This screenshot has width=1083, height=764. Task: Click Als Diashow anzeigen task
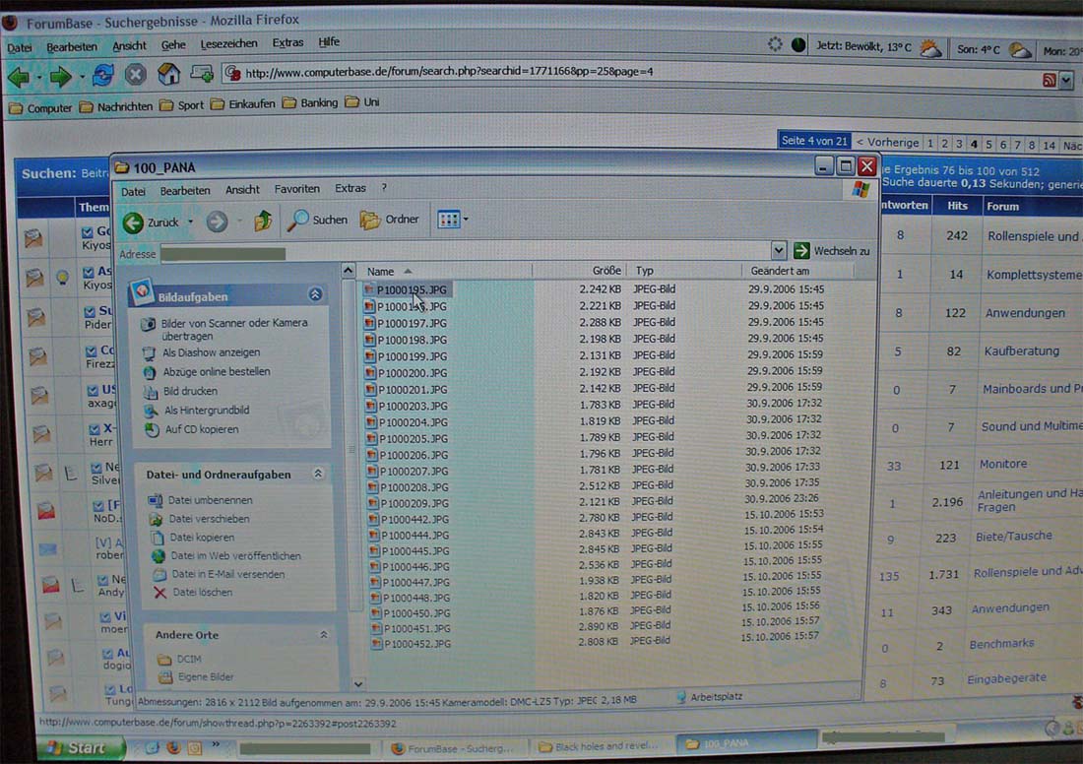coord(203,353)
